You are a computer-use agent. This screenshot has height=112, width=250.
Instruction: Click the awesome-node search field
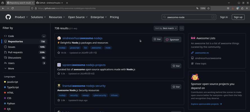tap(189, 17)
